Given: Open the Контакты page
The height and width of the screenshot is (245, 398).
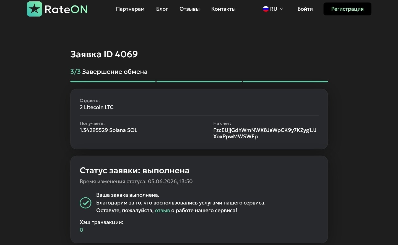Looking at the screenshot, I should tap(223, 9).
